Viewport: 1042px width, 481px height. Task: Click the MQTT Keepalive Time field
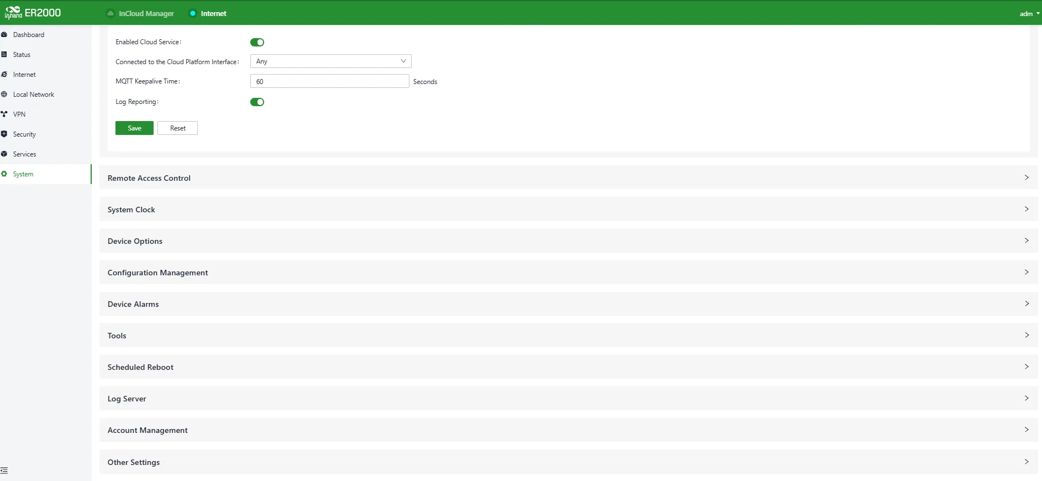pyautogui.click(x=330, y=81)
